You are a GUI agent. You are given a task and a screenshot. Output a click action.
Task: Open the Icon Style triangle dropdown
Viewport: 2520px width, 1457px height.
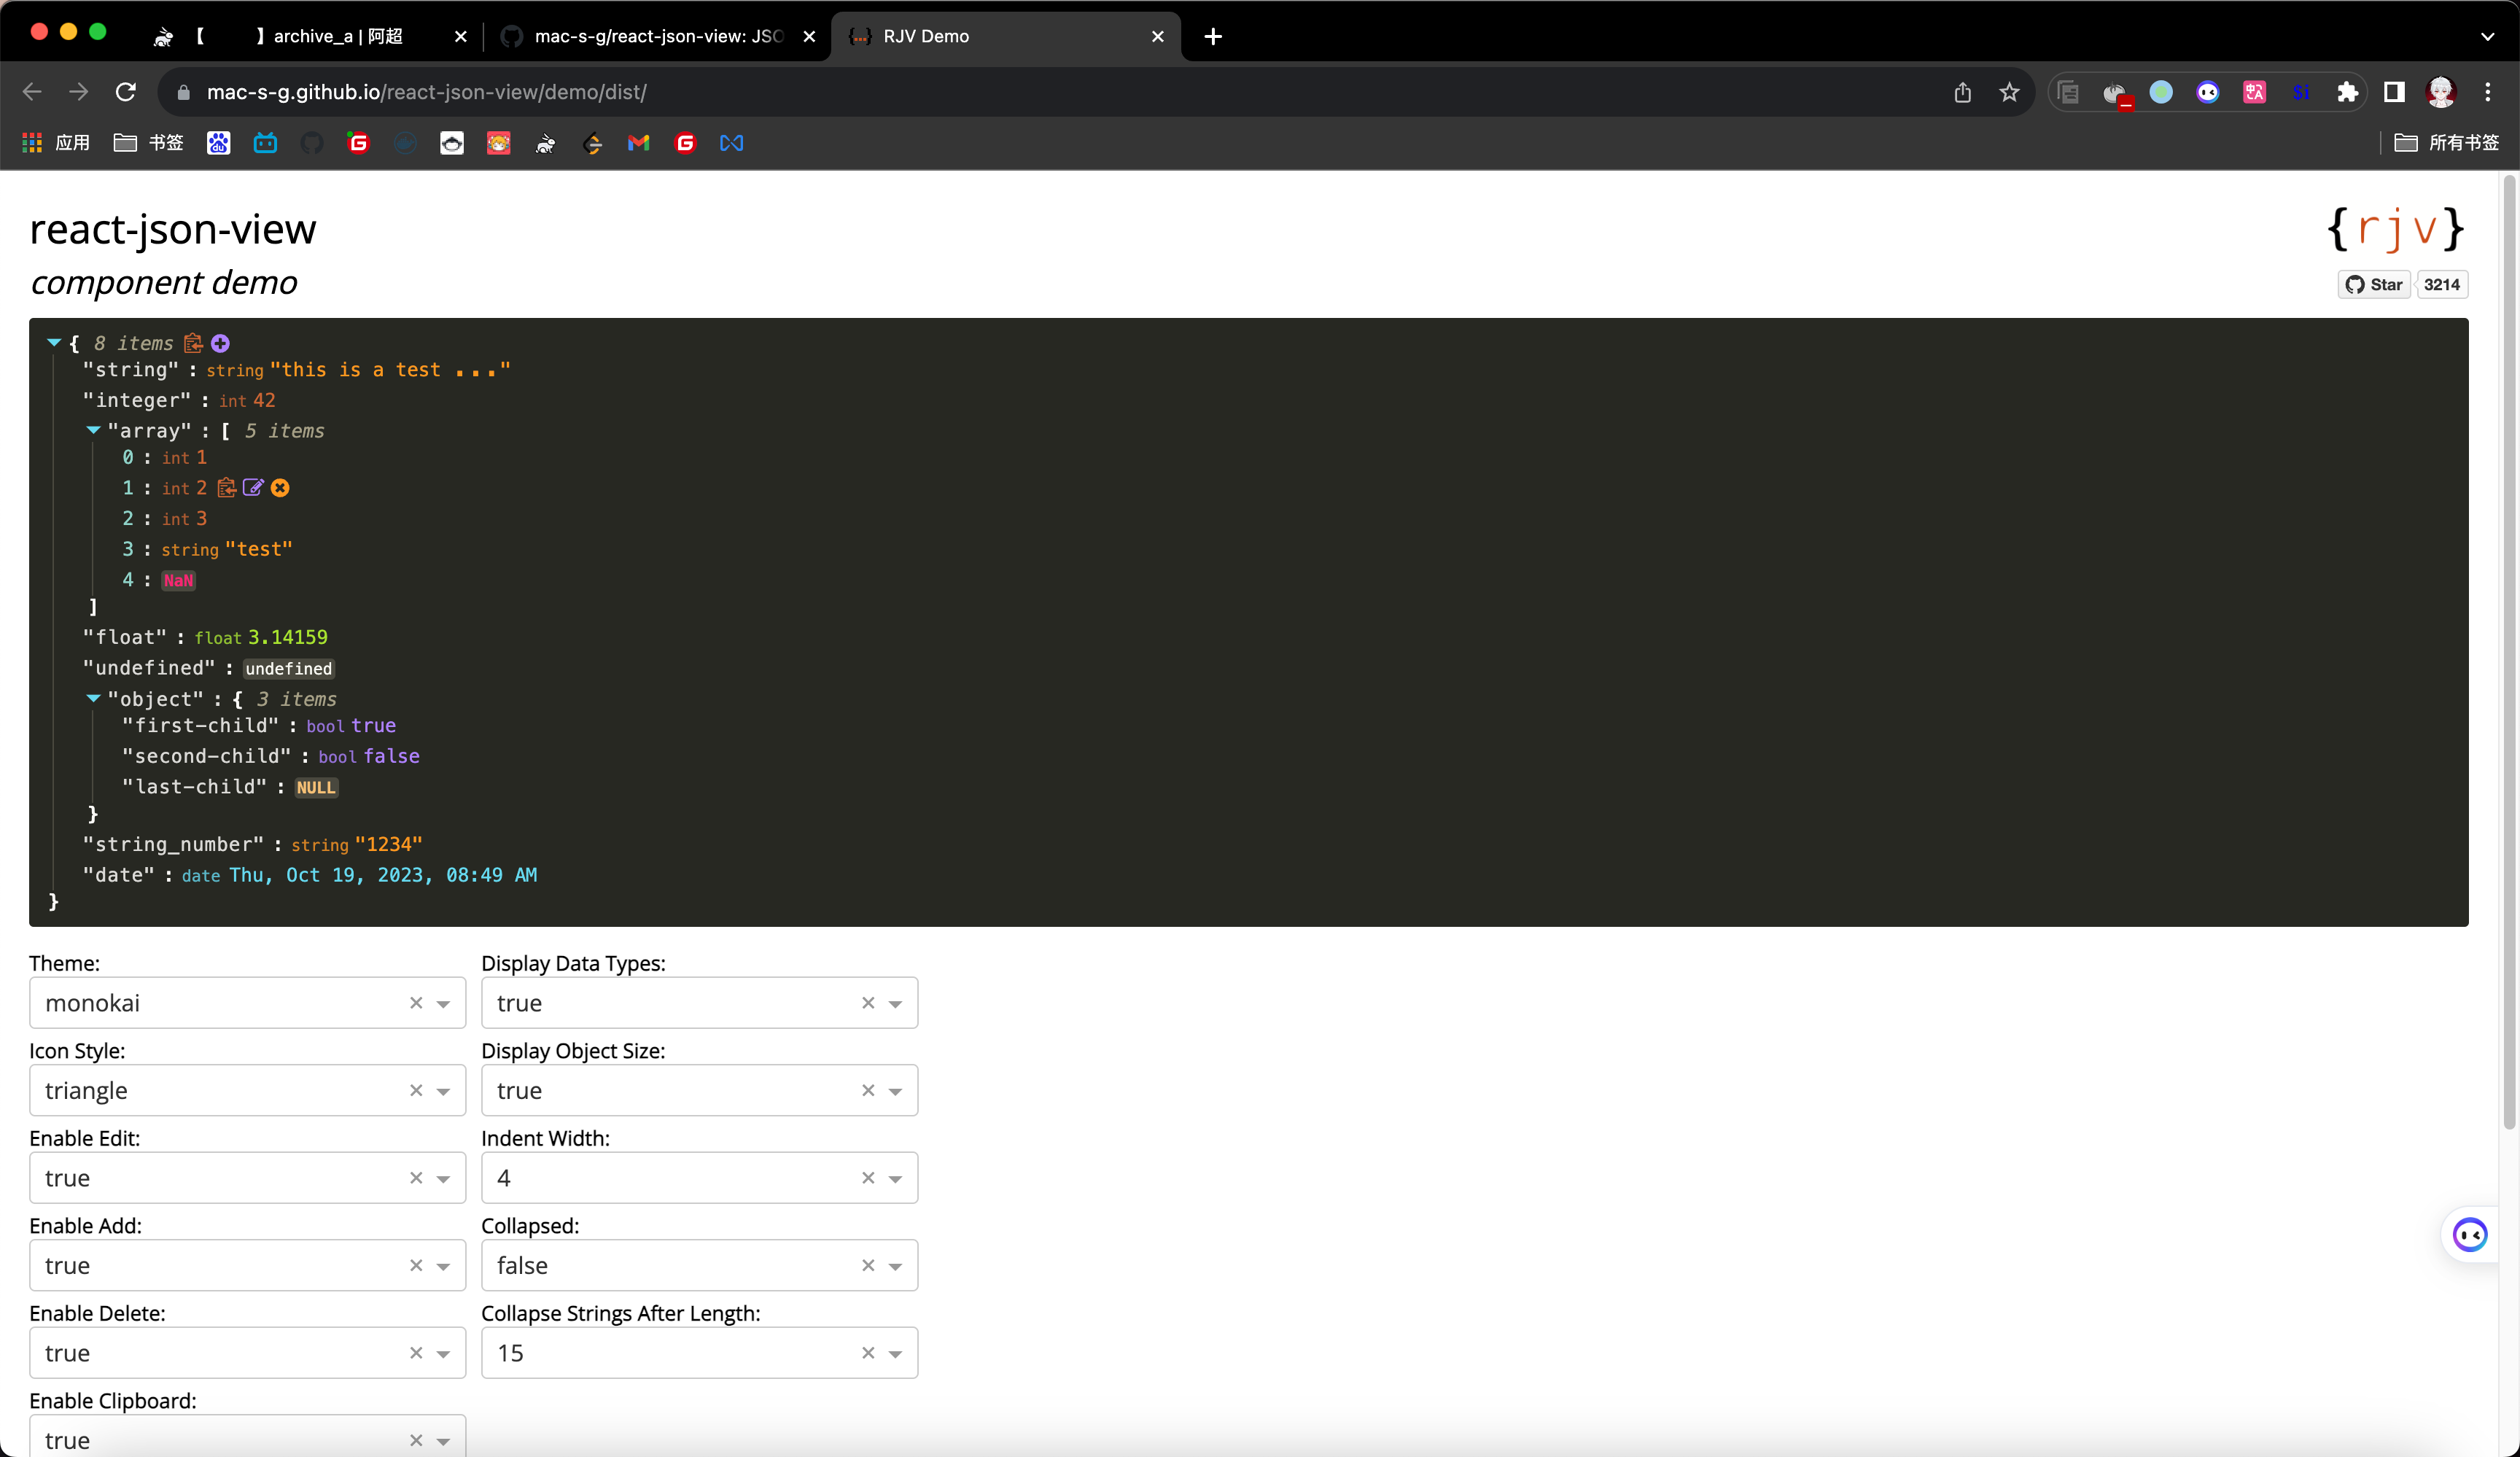[443, 1091]
